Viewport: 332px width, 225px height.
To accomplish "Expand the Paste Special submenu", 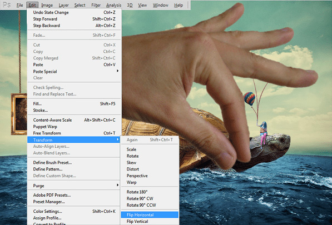I will coord(74,72).
